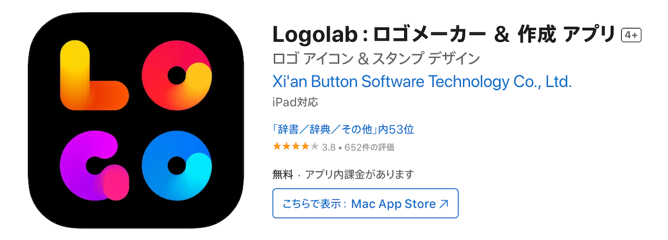
Task: Click the 4+ age rating badge
Action: (631, 35)
